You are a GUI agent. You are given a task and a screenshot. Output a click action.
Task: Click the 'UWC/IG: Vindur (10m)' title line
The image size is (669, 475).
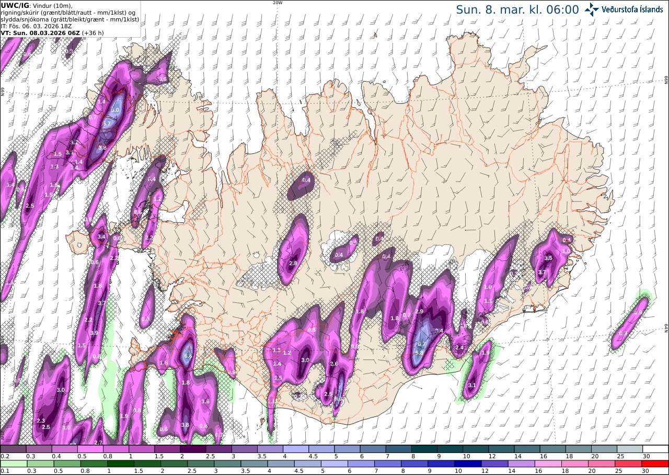point(37,6)
